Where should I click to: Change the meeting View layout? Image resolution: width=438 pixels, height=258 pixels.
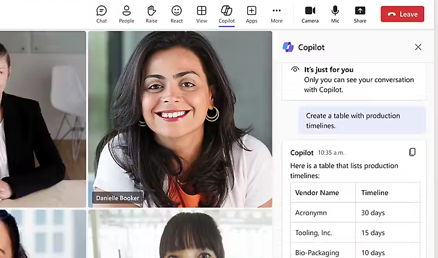tap(202, 14)
